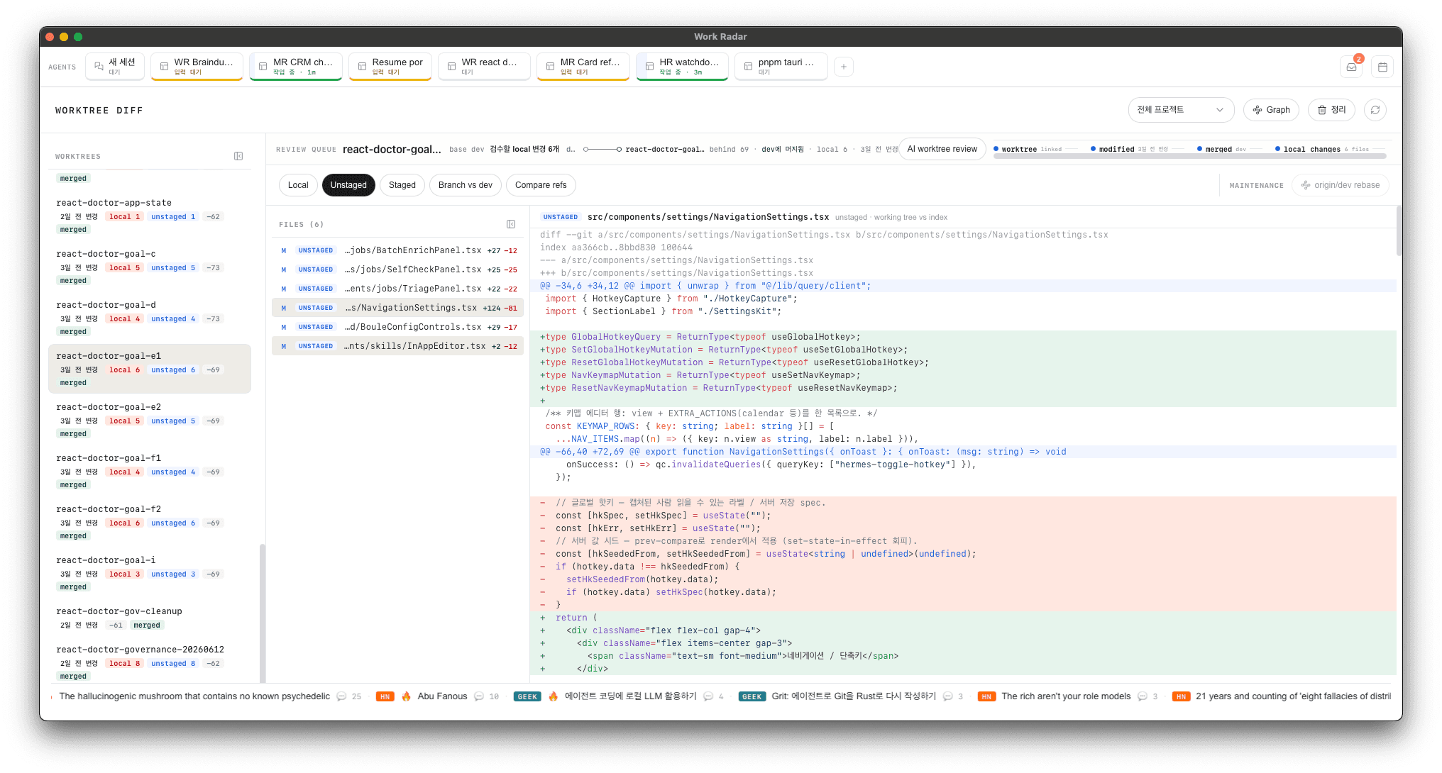Open the 새 세션 agent tab

[x=115, y=67]
